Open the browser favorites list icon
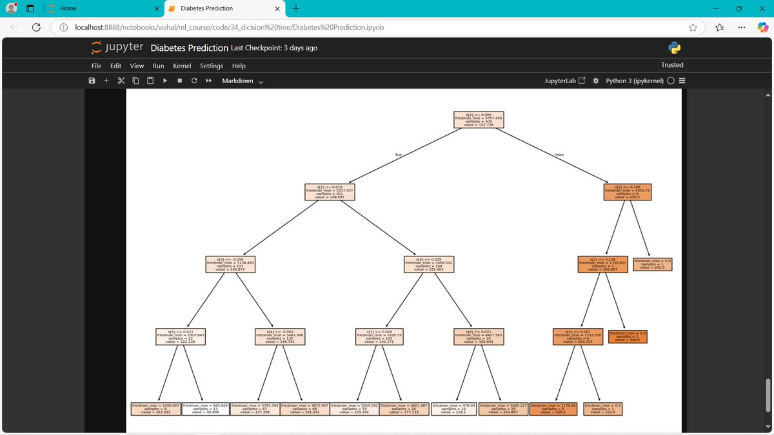 point(720,27)
